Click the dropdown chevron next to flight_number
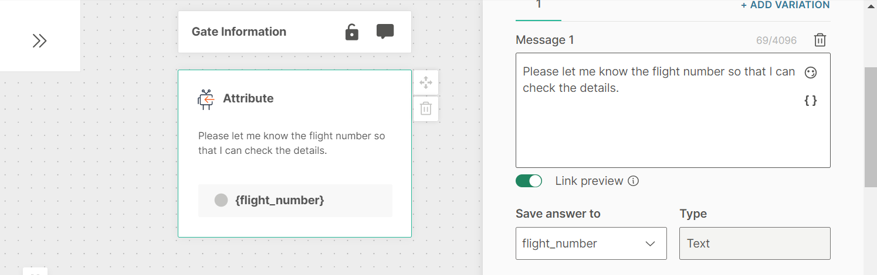The height and width of the screenshot is (275, 877). 650,243
